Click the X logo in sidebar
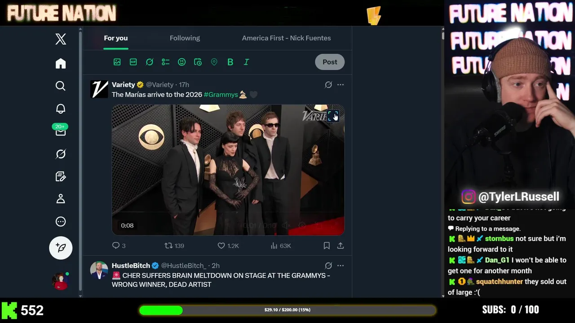This screenshot has width=575, height=323. click(61, 39)
